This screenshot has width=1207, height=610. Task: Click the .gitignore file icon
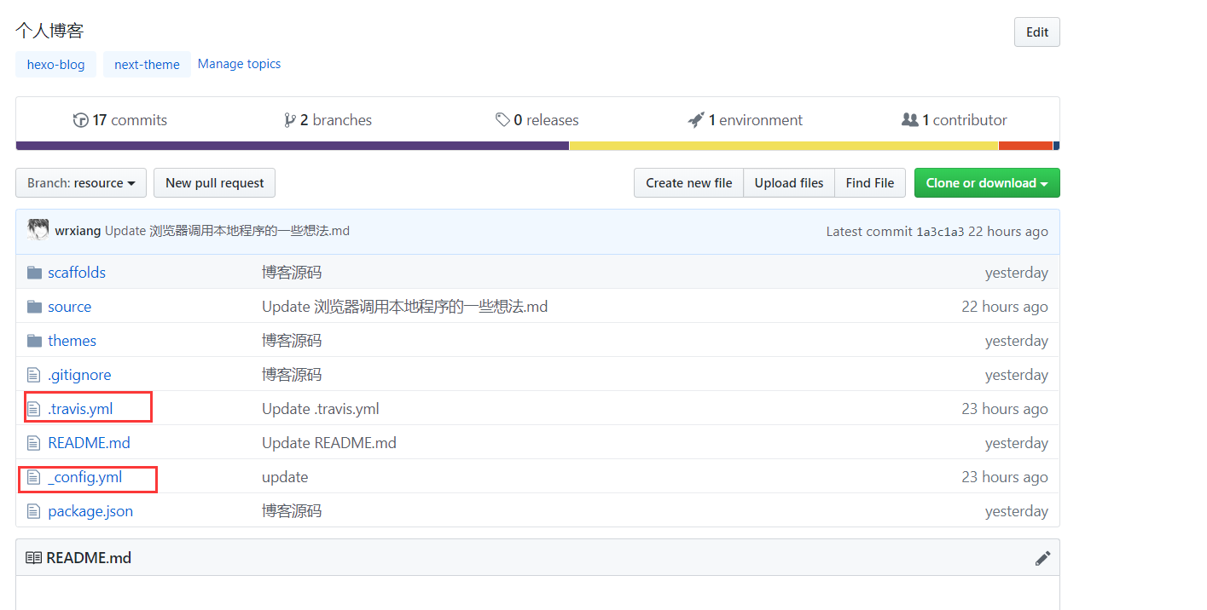coord(34,375)
